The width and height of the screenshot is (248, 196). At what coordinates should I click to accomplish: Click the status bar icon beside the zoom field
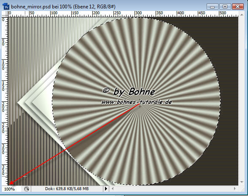tap(27, 189)
